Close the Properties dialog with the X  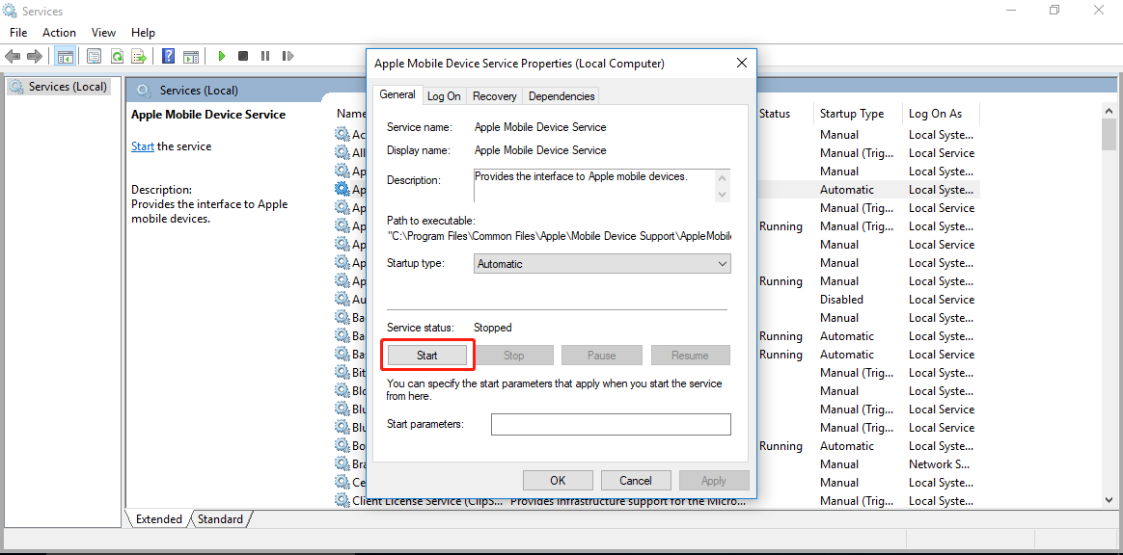(x=742, y=63)
